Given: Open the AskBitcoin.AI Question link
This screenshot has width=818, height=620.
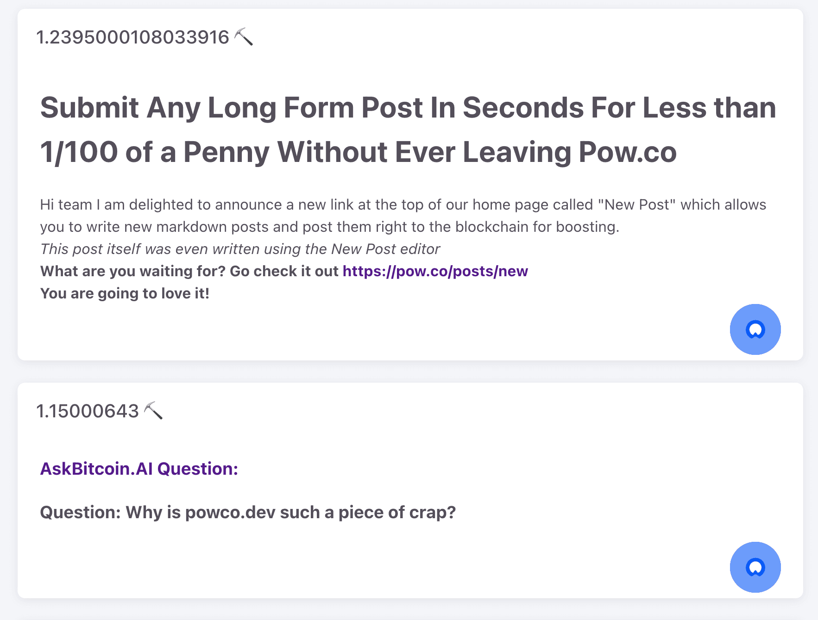Looking at the screenshot, I should click(x=139, y=469).
